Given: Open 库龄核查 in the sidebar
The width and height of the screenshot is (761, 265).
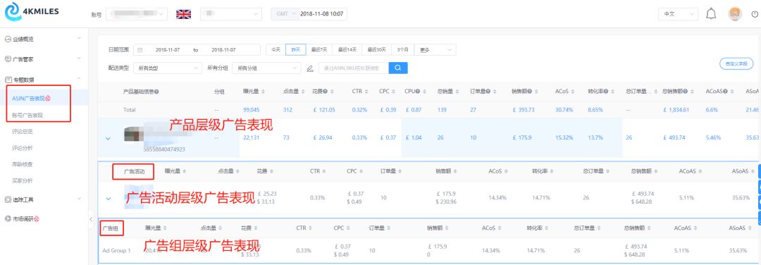Looking at the screenshot, I should pyautogui.click(x=23, y=164).
